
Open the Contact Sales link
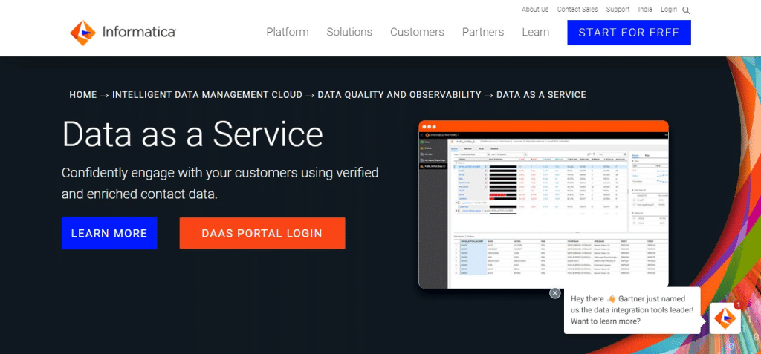click(x=577, y=9)
